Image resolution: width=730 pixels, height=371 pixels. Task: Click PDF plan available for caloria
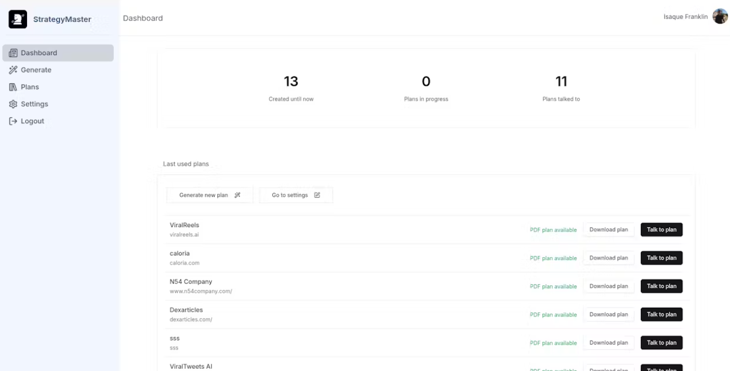click(x=553, y=258)
